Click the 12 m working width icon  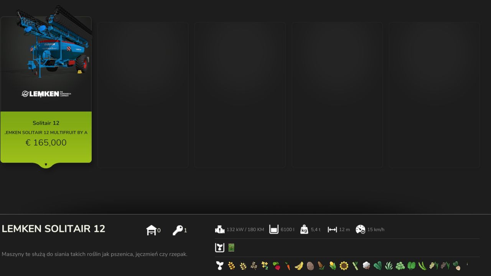click(x=332, y=230)
